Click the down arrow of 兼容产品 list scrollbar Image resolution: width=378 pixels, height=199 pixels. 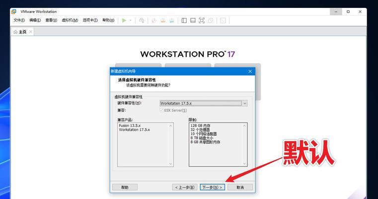pos(171,164)
